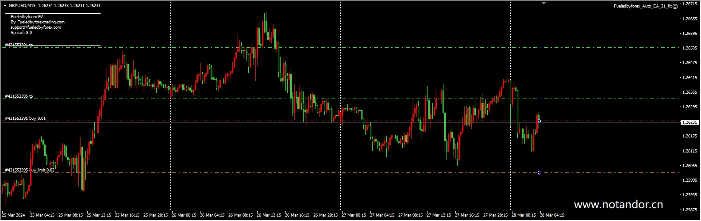Click the 'Fueledbyforex EA' title text

27,17
